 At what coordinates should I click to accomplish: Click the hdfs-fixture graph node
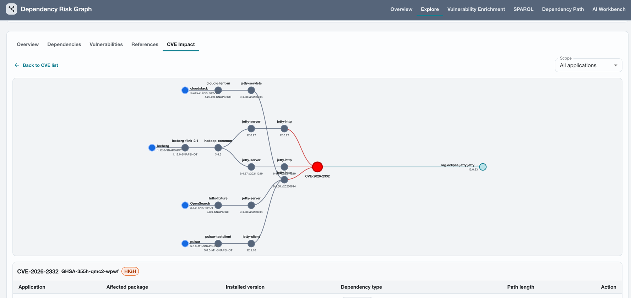218,205
